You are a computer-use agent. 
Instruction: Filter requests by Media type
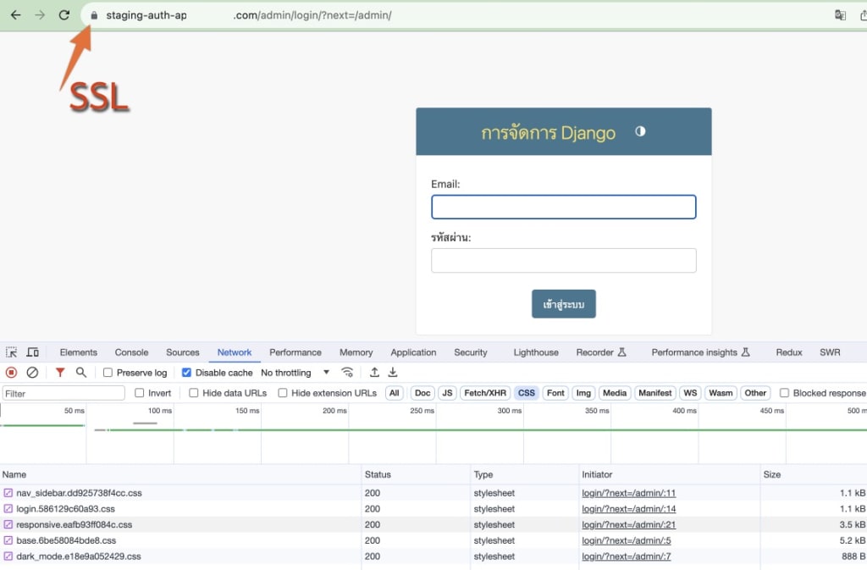click(615, 393)
